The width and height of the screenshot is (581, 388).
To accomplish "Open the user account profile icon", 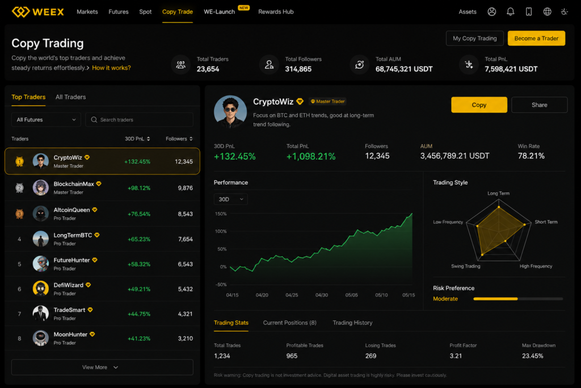I will 492,12.
